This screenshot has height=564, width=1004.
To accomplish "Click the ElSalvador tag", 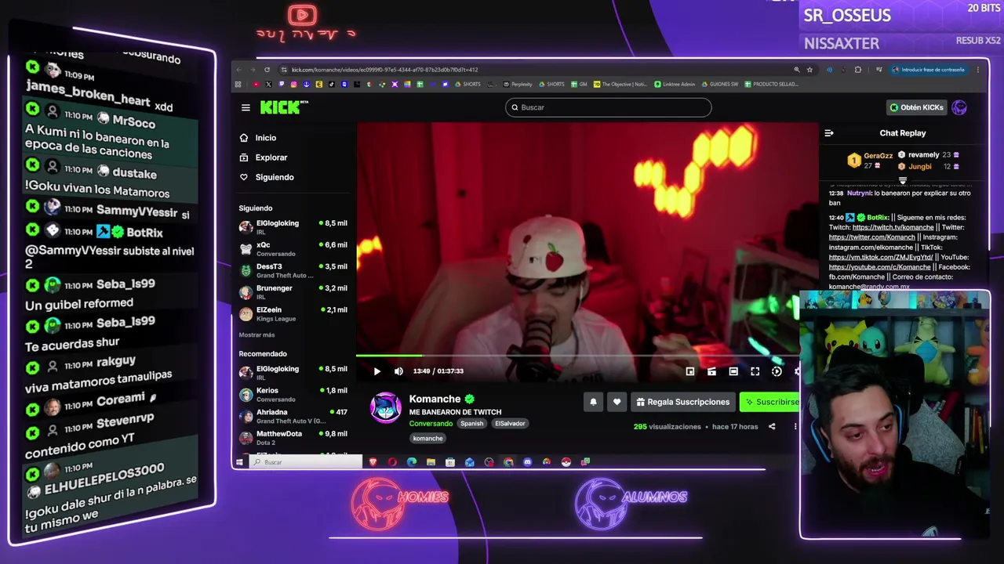I will click(510, 424).
